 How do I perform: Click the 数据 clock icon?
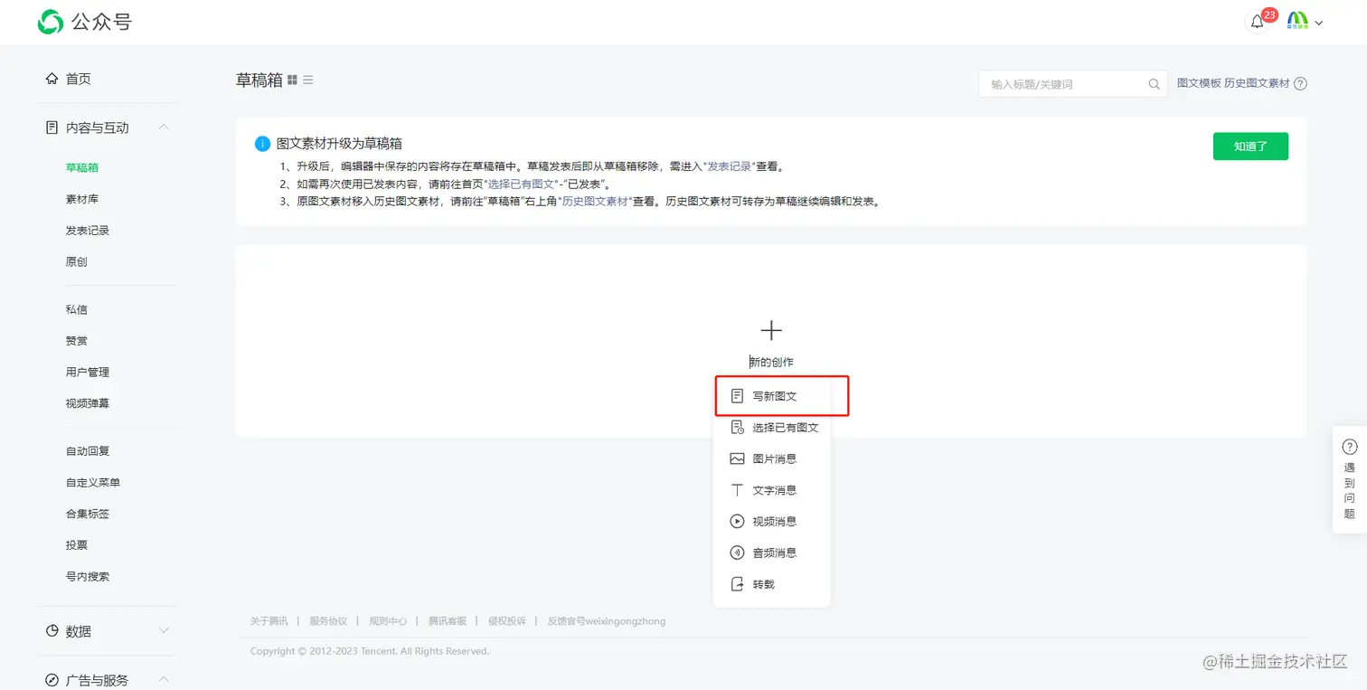click(52, 631)
